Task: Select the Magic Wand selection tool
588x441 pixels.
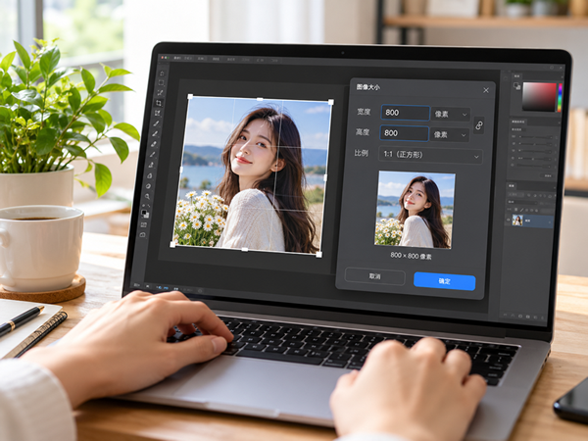Action: click(160, 93)
